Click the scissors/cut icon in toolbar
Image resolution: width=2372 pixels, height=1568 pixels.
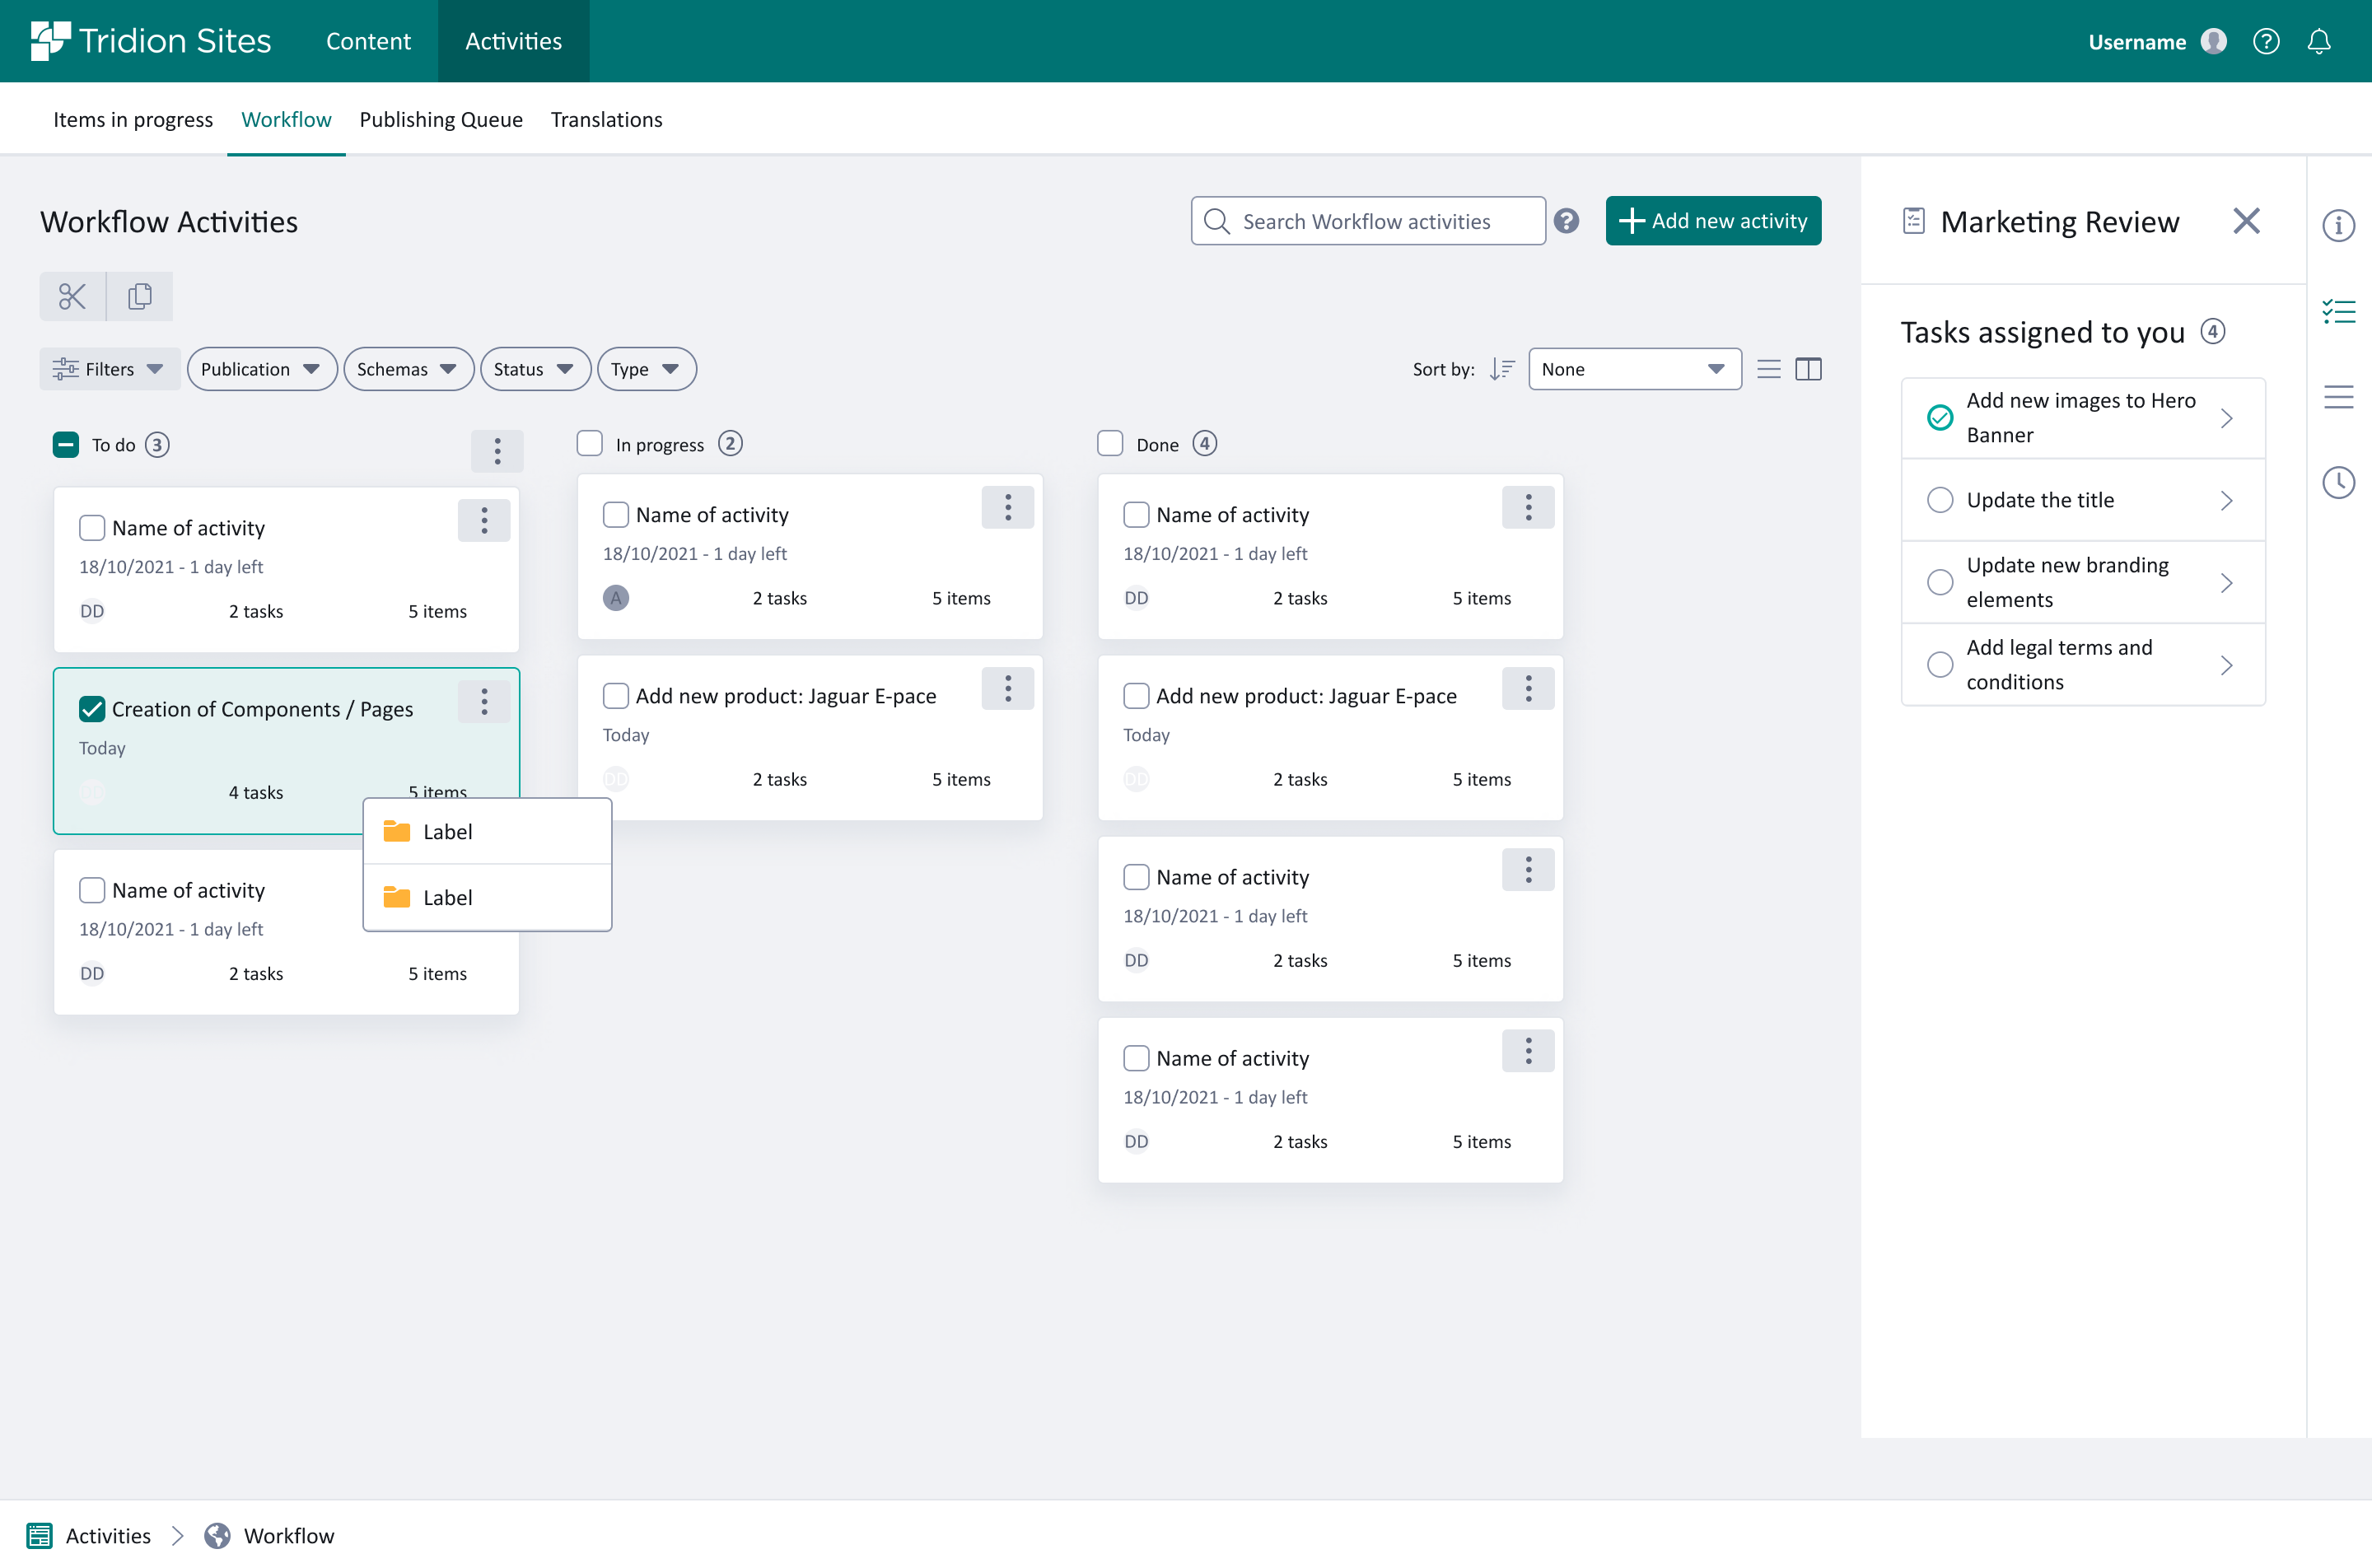[72, 294]
